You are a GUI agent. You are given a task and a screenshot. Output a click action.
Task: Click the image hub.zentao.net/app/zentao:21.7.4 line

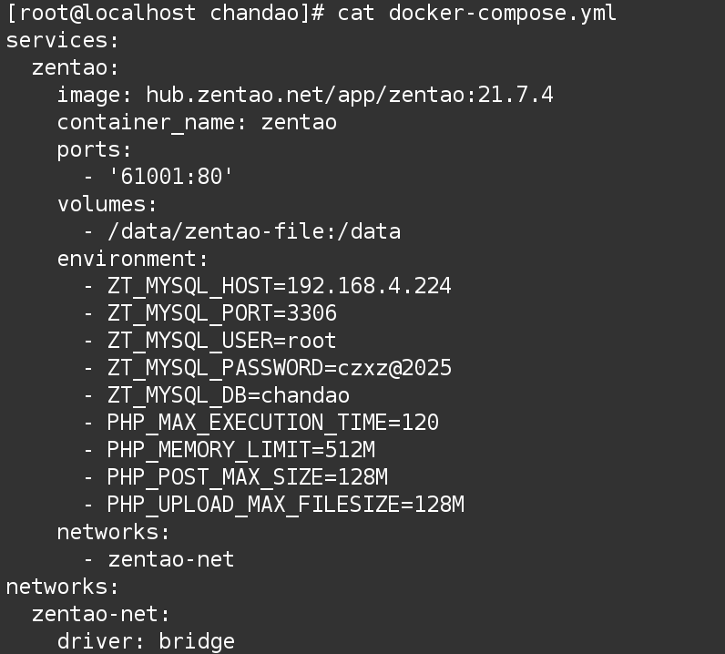[x=305, y=95]
